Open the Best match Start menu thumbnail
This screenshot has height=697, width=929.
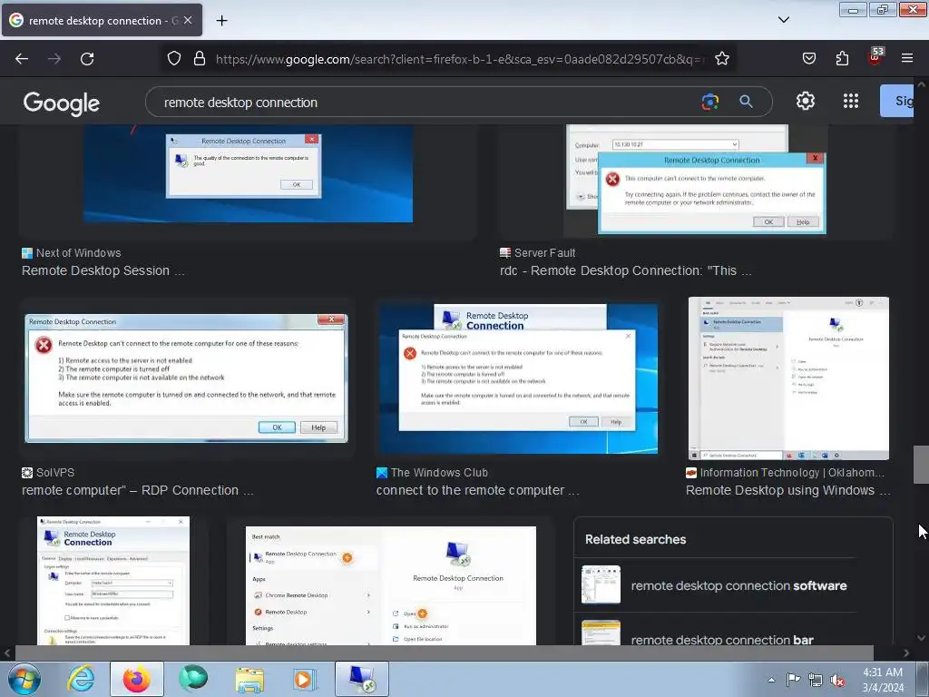(391, 585)
